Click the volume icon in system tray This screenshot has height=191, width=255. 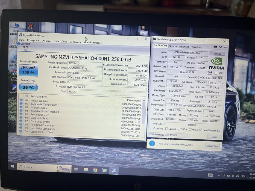(237, 176)
